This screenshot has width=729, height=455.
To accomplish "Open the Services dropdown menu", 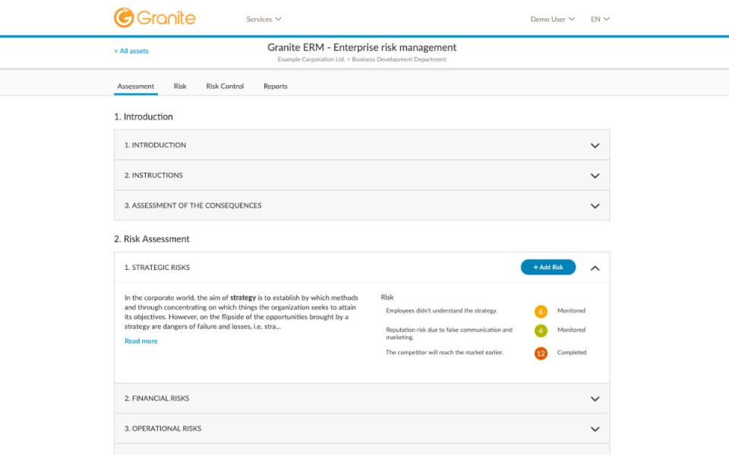I will (264, 19).
